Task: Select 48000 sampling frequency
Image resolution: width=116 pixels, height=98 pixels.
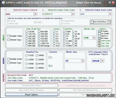Action: pos(37,68)
